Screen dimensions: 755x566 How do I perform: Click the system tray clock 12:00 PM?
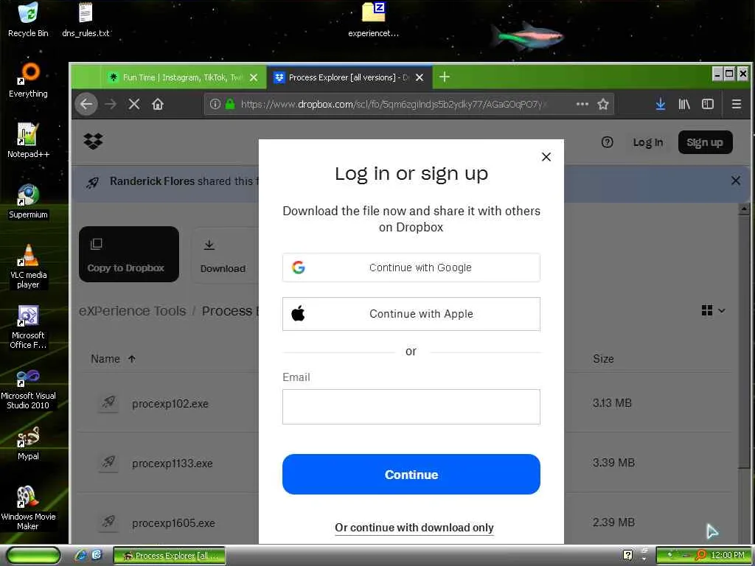728,555
